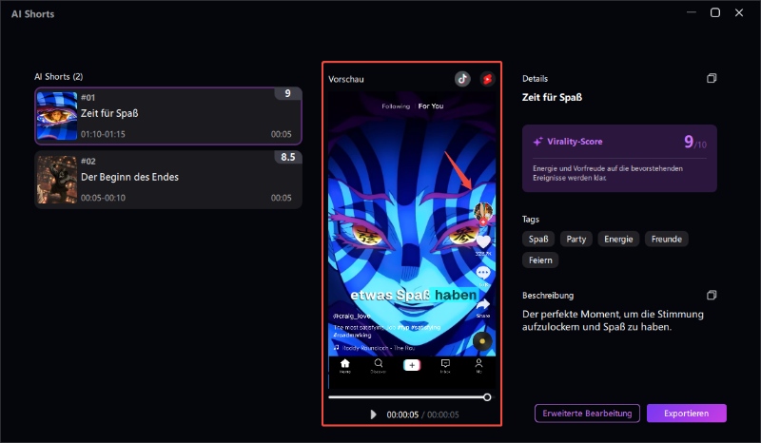Select the Energie tag
Image resolution: width=761 pixels, height=443 pixels.
point(618,239)
